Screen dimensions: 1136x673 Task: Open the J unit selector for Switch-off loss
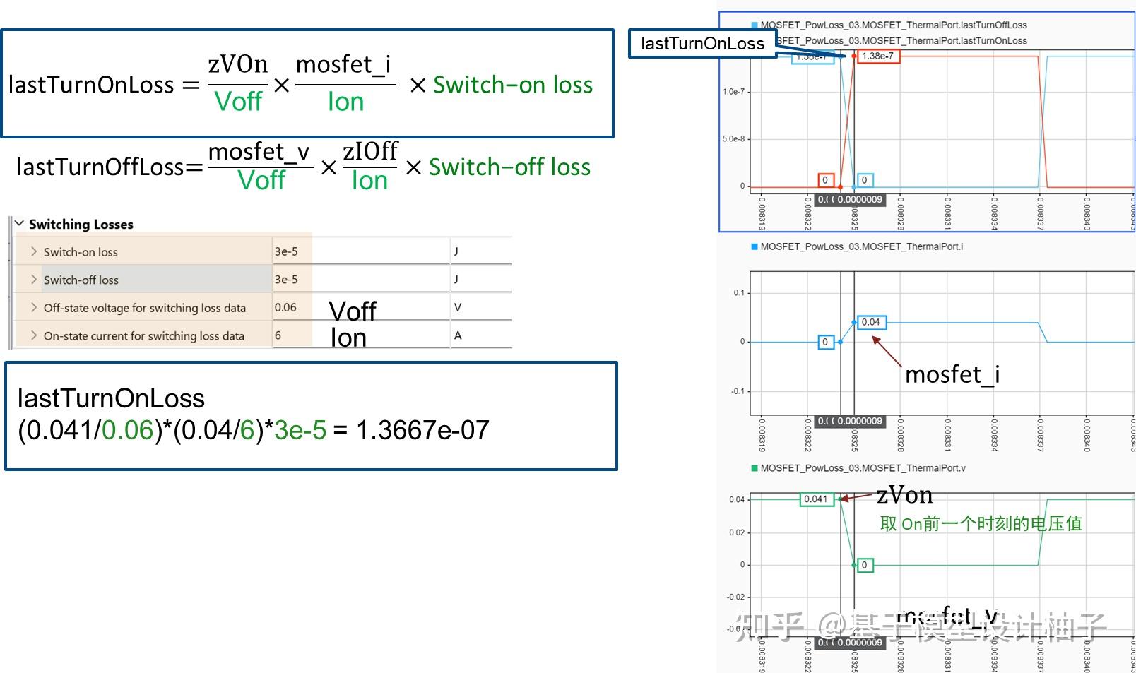[481, 280]
